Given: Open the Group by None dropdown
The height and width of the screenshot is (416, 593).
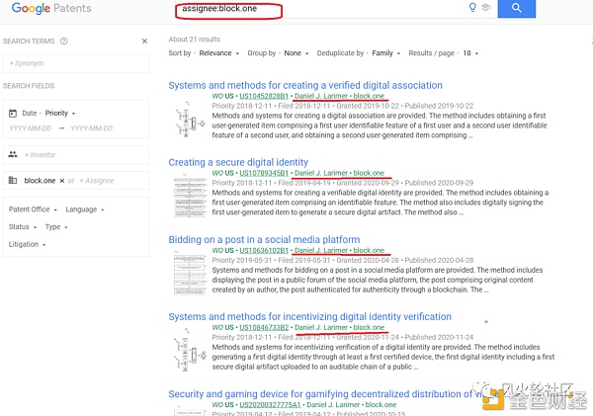Looking at the screenshot, I should 296,53.
